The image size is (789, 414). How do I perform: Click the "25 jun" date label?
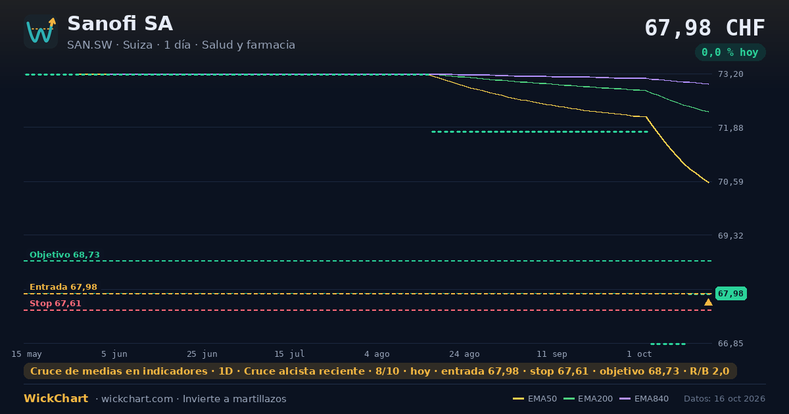pyautogui.click(x=202, y=354)
